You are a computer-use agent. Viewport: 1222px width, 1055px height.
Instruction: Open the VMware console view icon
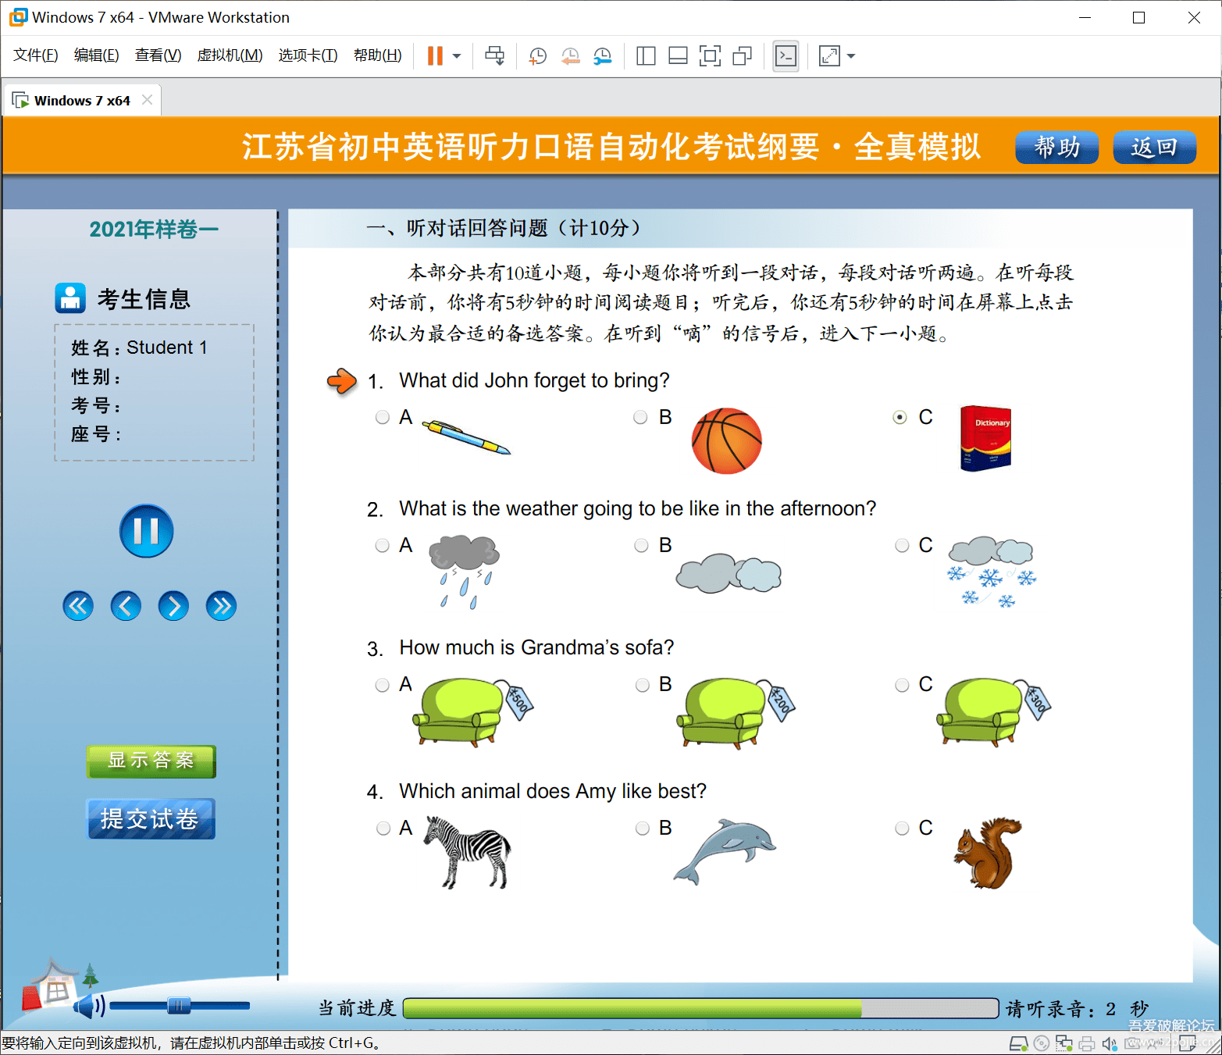pyautogui.click(x=786, y=56)
